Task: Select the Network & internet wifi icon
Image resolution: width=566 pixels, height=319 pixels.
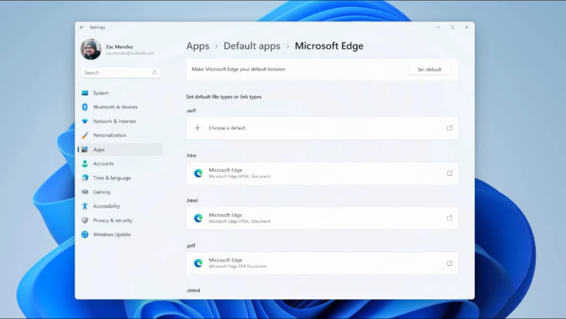Action: coord(85,121)
